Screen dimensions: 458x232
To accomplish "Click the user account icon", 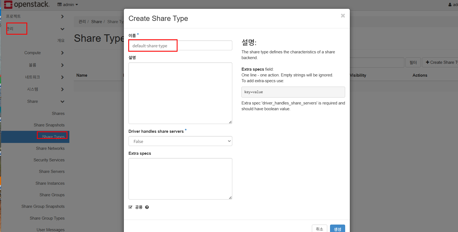I will tap(450, 5).
